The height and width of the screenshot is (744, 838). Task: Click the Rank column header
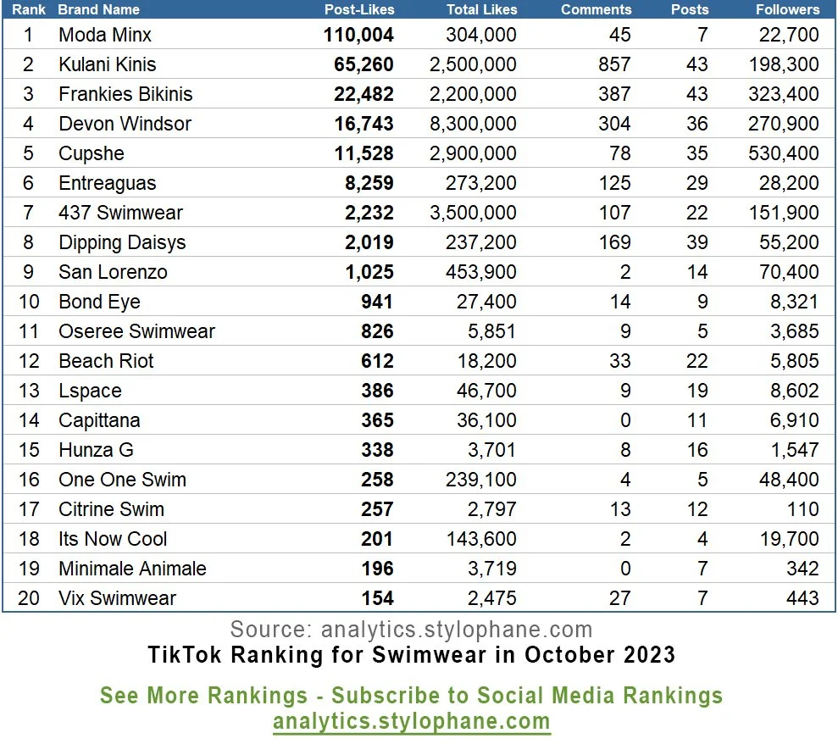pos(29,9)
